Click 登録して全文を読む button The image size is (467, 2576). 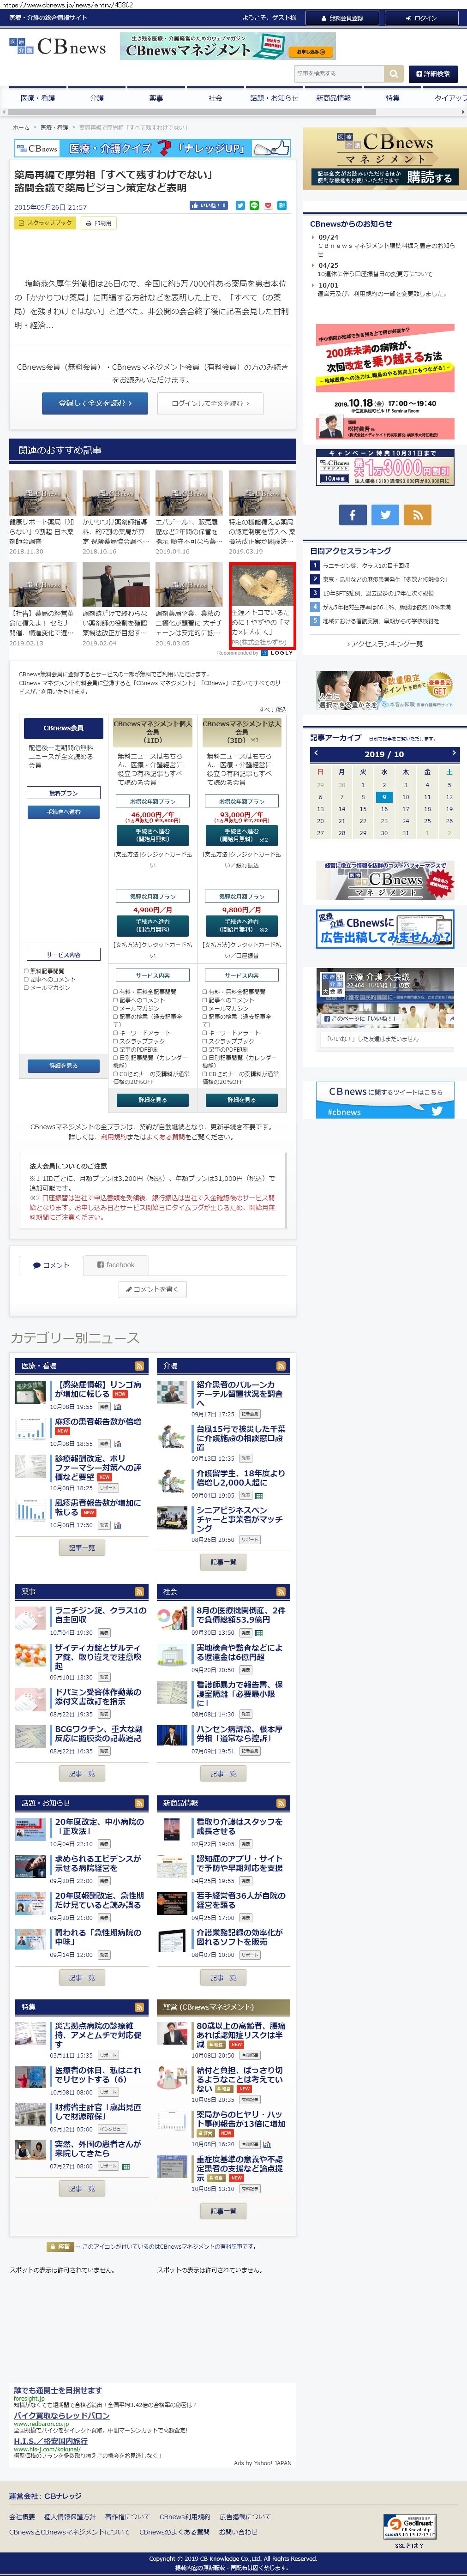click(x=95, y=403)
